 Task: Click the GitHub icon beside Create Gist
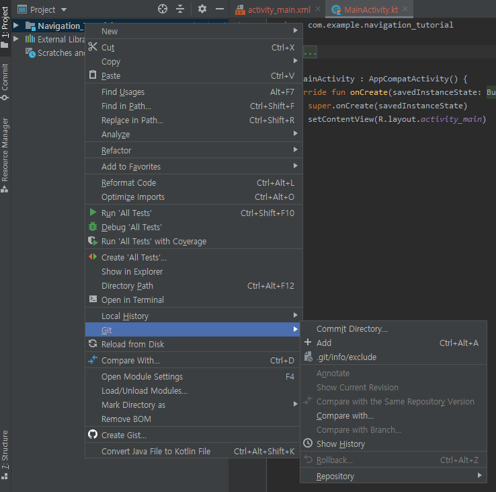point(93,434)
